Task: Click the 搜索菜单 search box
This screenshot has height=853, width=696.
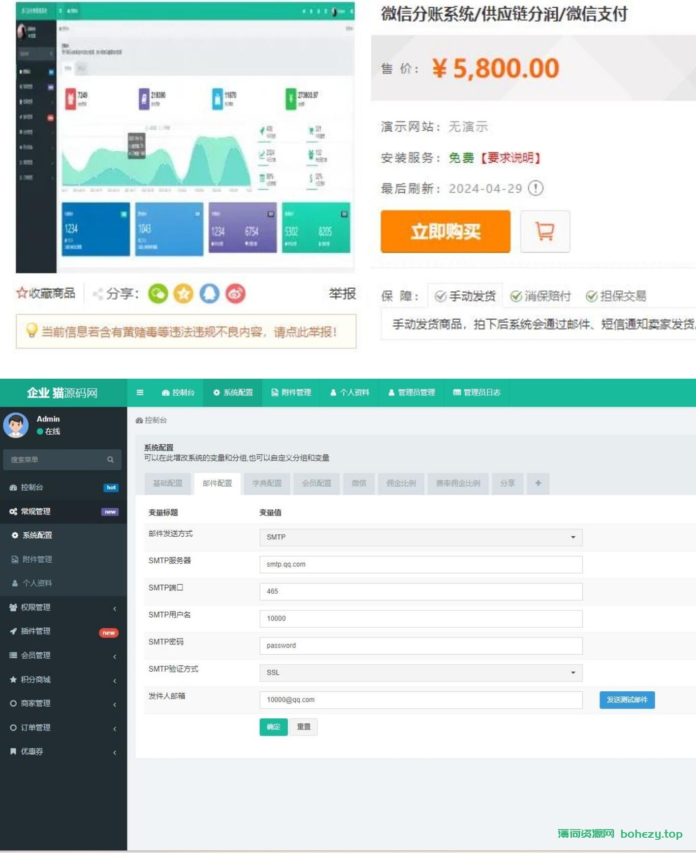Action: (62, 460)
